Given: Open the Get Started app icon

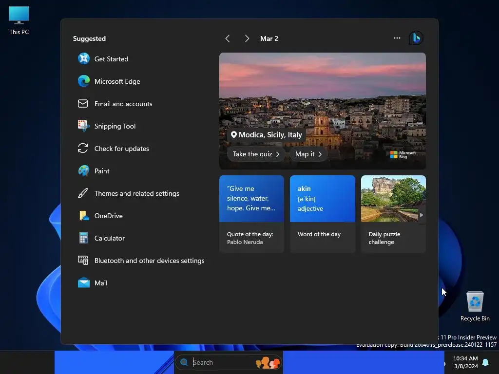Looking at the screenshot, I should [x=84, y=59].
